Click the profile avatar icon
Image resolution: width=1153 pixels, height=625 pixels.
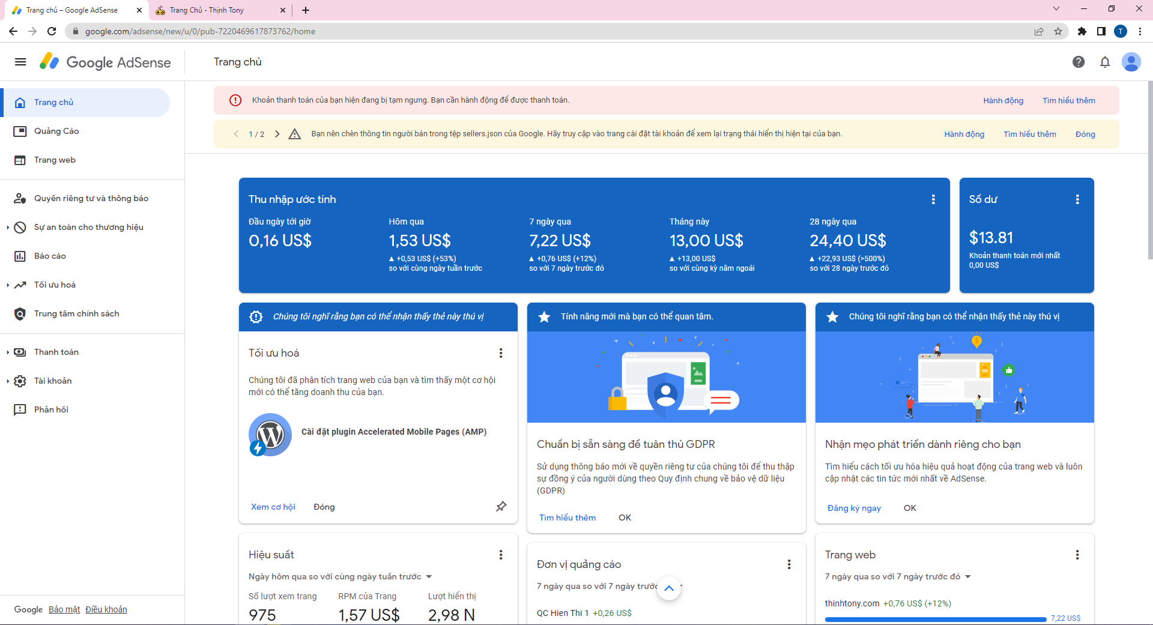1131,62
